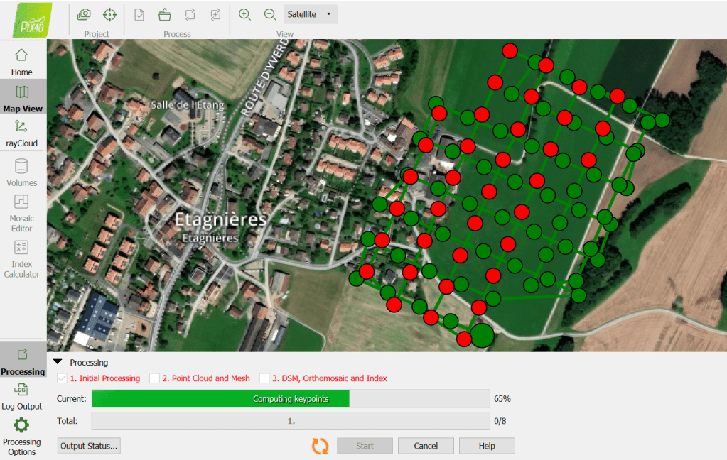Open the Output Status dialog
Image resolution: width=727 pixels, height=460 pixels.
pyautogui.click(x=88, y=446)
